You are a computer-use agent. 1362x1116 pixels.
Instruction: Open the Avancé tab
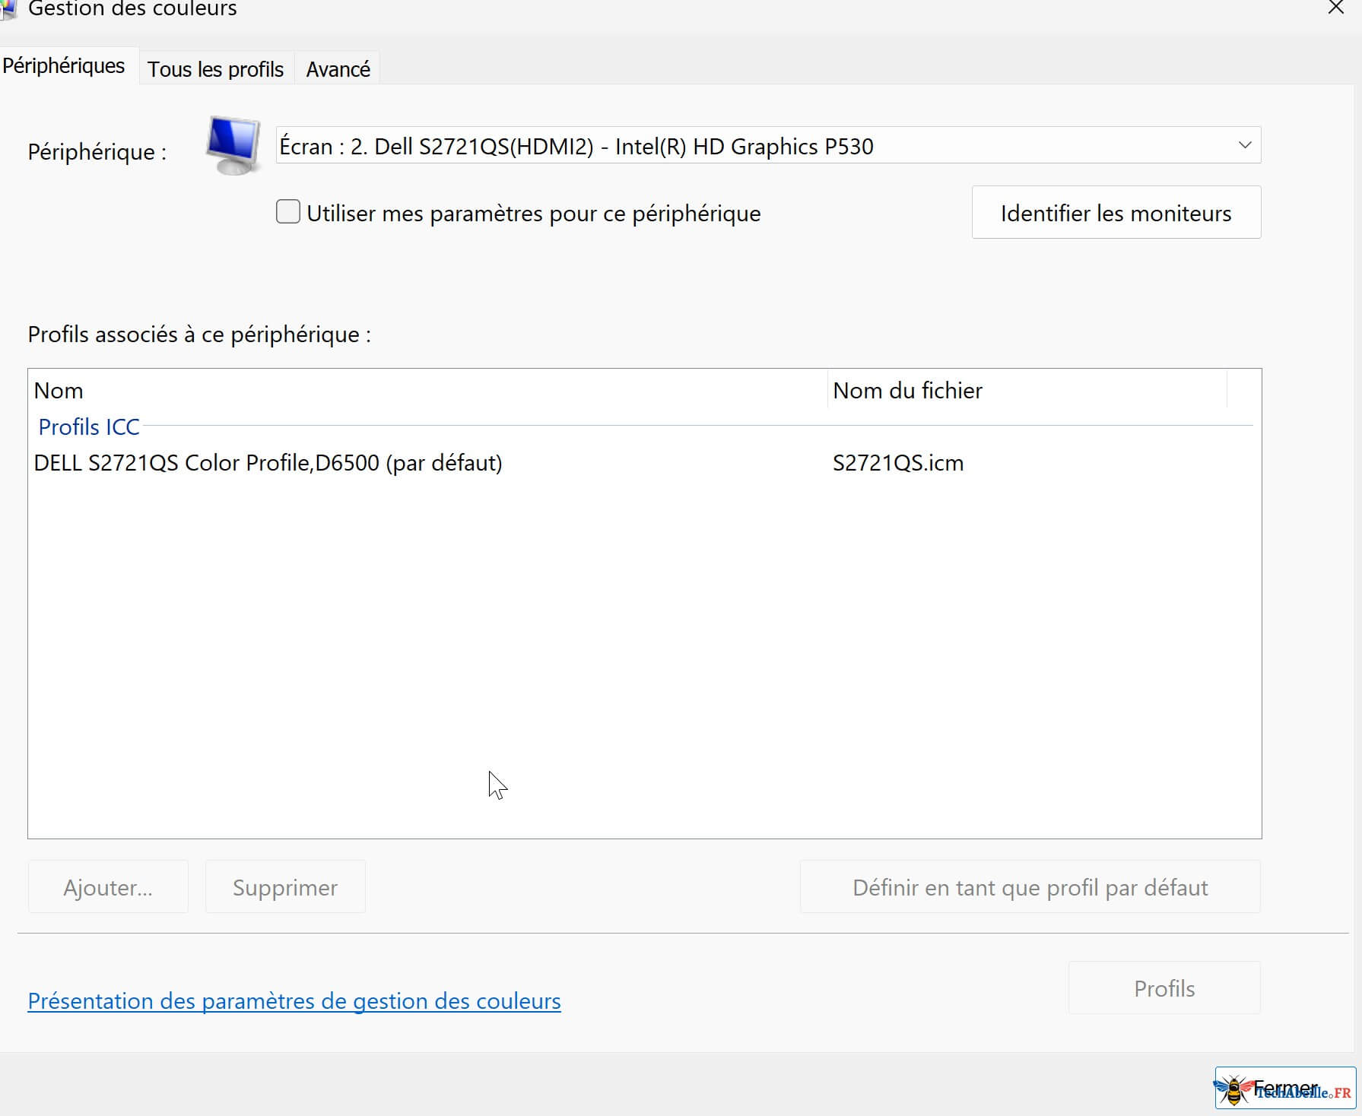338,69
